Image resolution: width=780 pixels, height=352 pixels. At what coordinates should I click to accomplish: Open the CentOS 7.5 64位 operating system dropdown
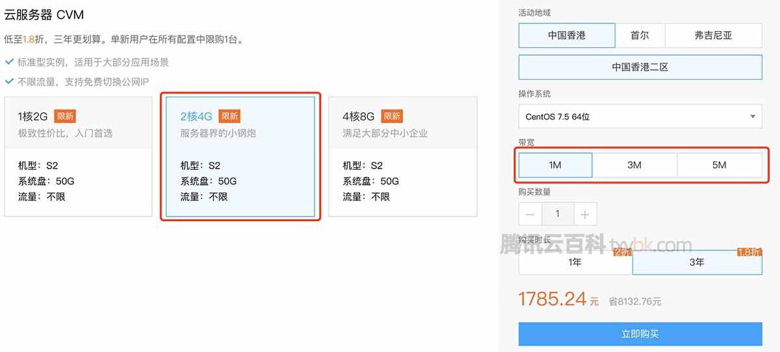click(640, 117)
